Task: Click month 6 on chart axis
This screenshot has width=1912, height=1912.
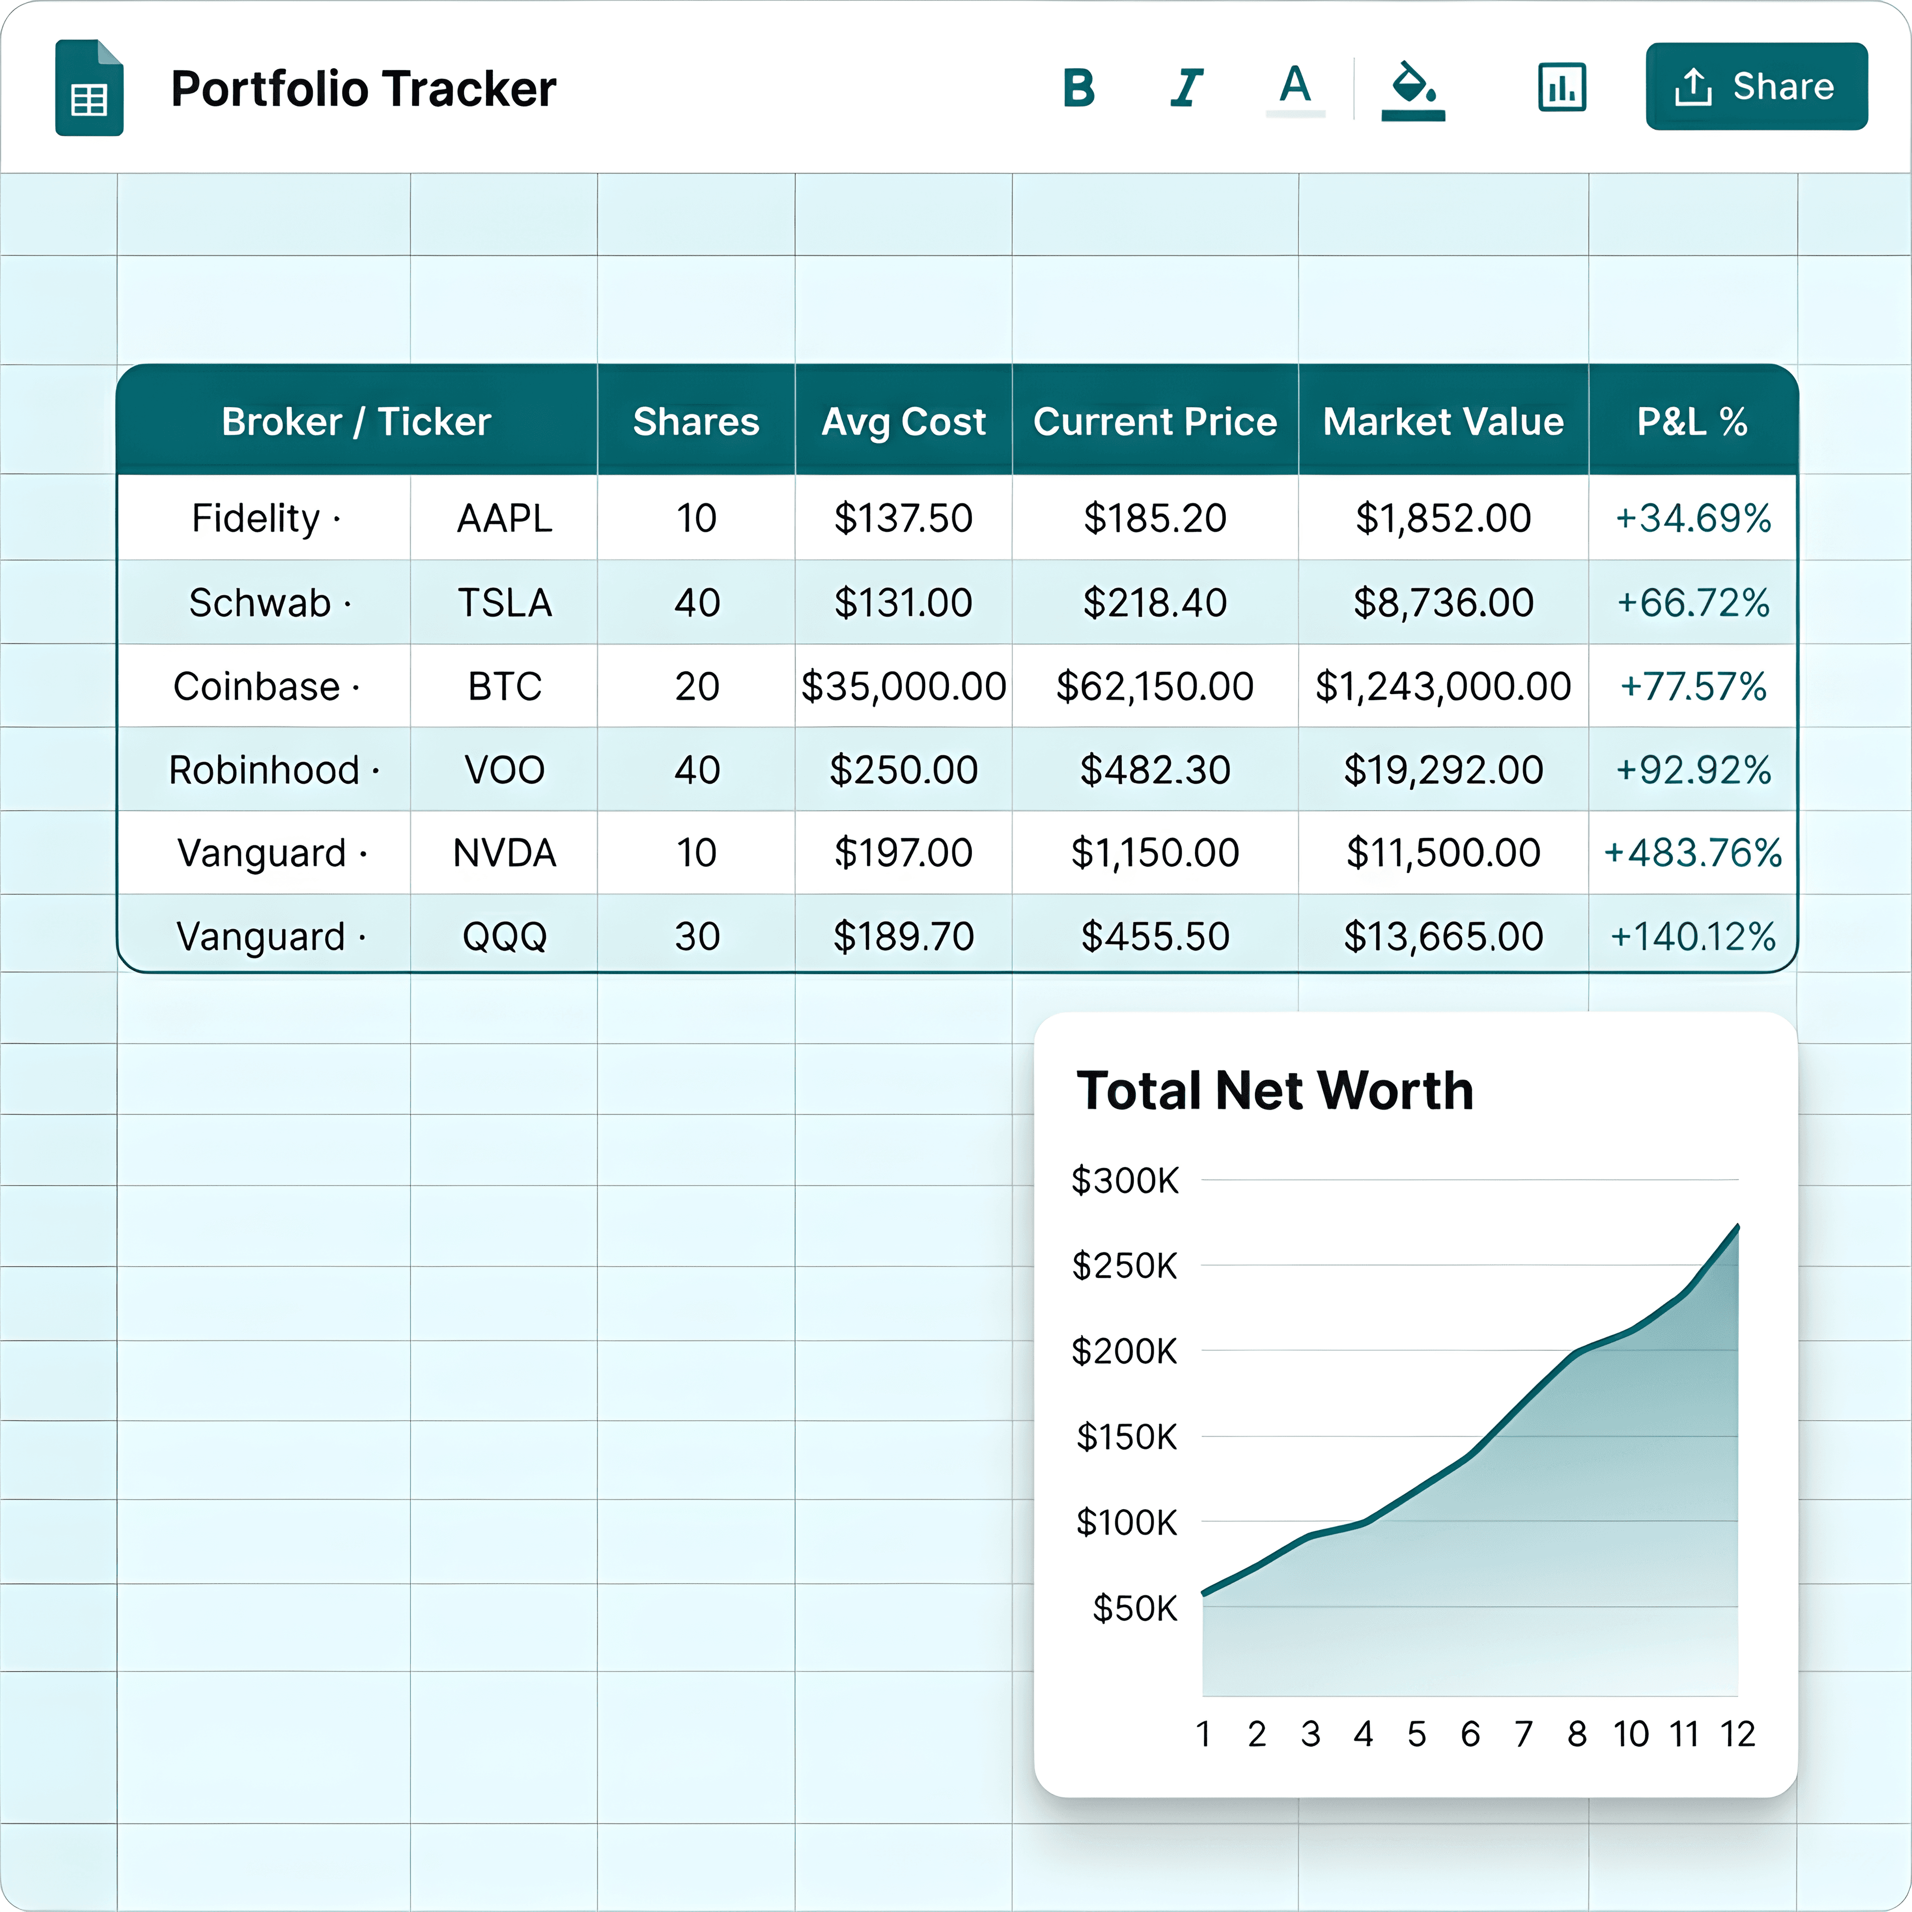Action: 1470,1734
